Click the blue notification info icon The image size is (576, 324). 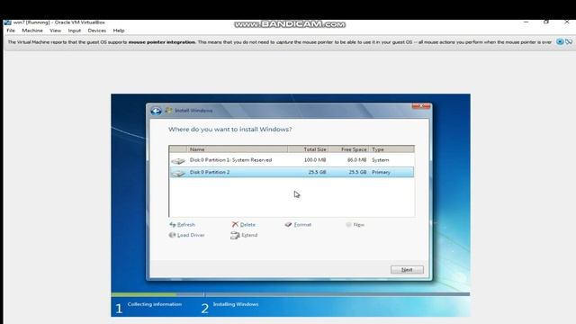tap(560, 42)
